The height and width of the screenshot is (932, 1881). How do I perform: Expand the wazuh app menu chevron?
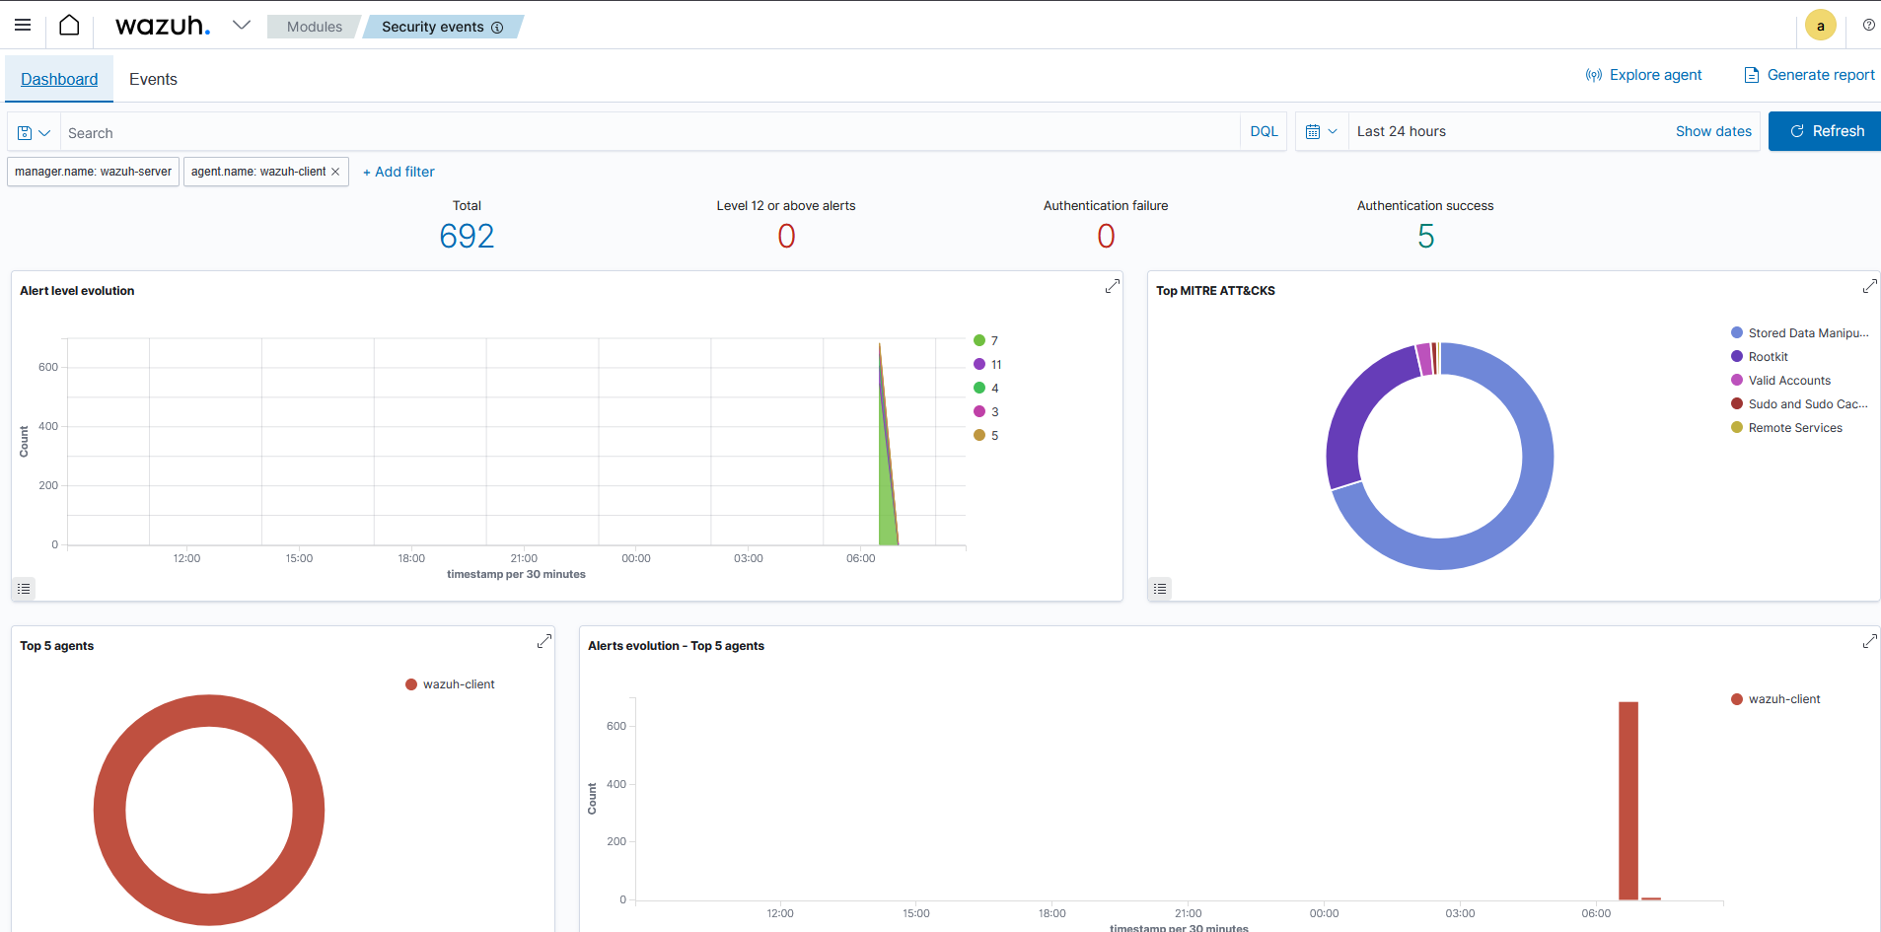[242, 26]
